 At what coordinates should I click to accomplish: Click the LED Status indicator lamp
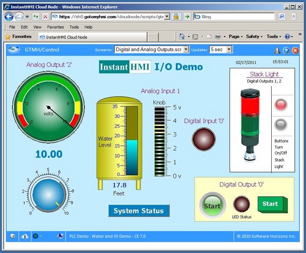tap(241, 204)
